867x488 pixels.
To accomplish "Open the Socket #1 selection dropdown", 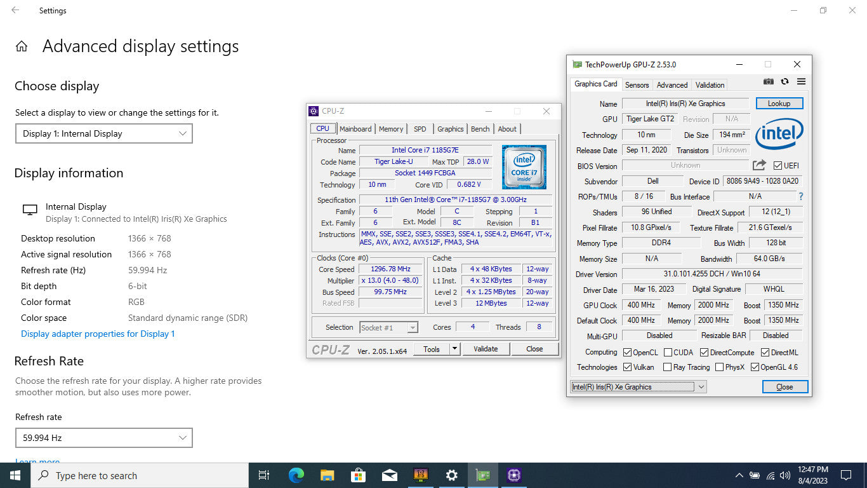I will [x=389, y=327].
